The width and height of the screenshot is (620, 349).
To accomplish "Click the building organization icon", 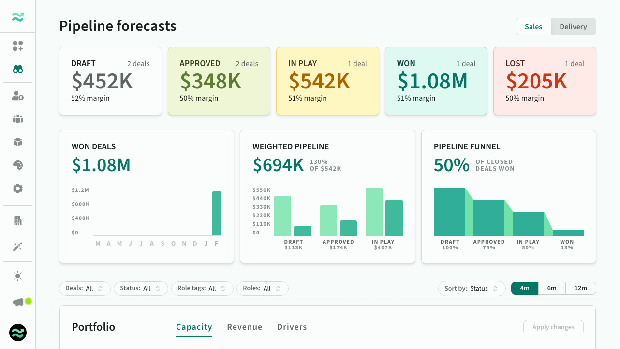I will point(18,220).
